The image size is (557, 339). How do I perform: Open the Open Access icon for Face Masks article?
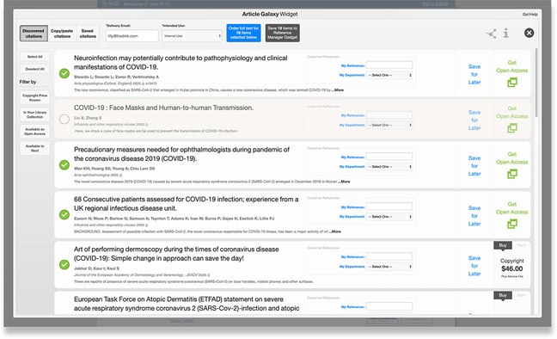click(x=512, y=128)
